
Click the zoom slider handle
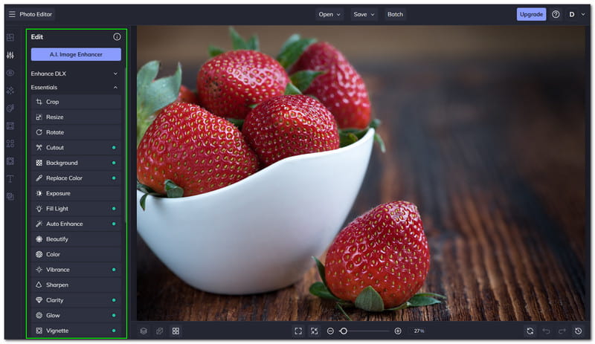[x=344, y=331]
